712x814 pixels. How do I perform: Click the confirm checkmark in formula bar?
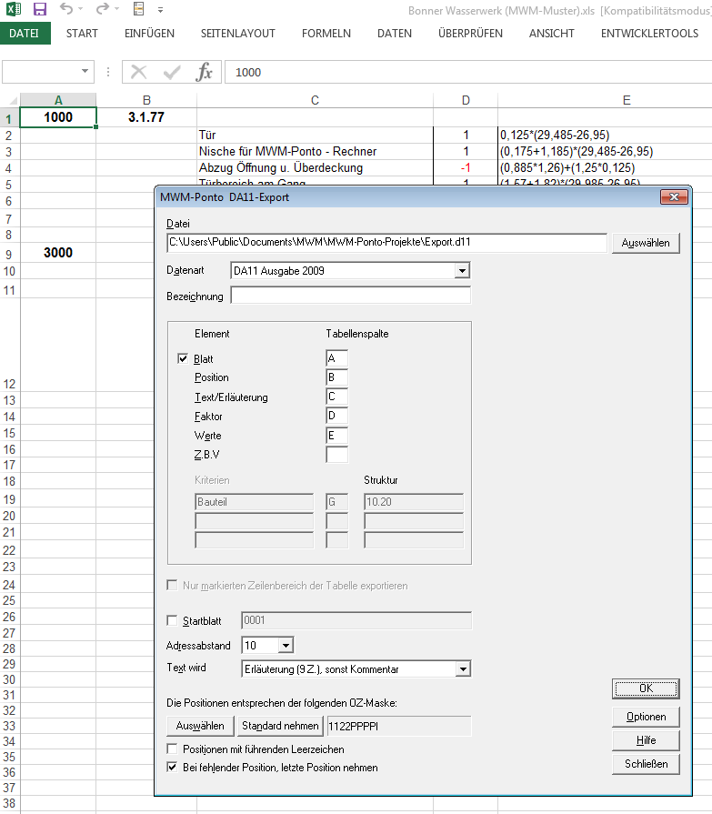tap(172, 73)
